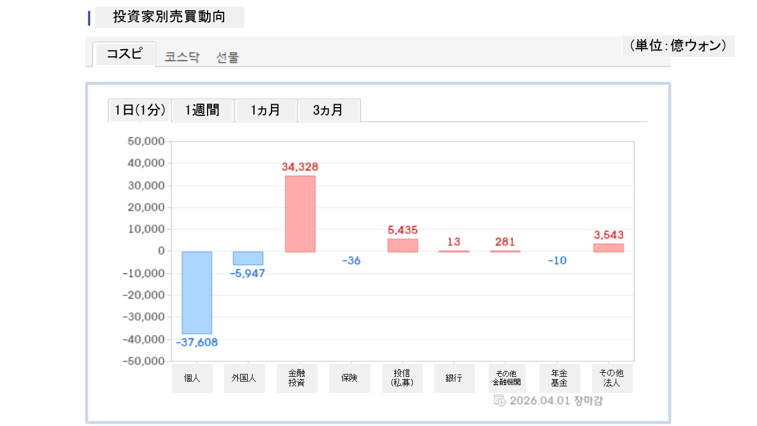The image size is (757, 426).
Task: Switch to the 코스닥 tab
Action: coord(182,57)
